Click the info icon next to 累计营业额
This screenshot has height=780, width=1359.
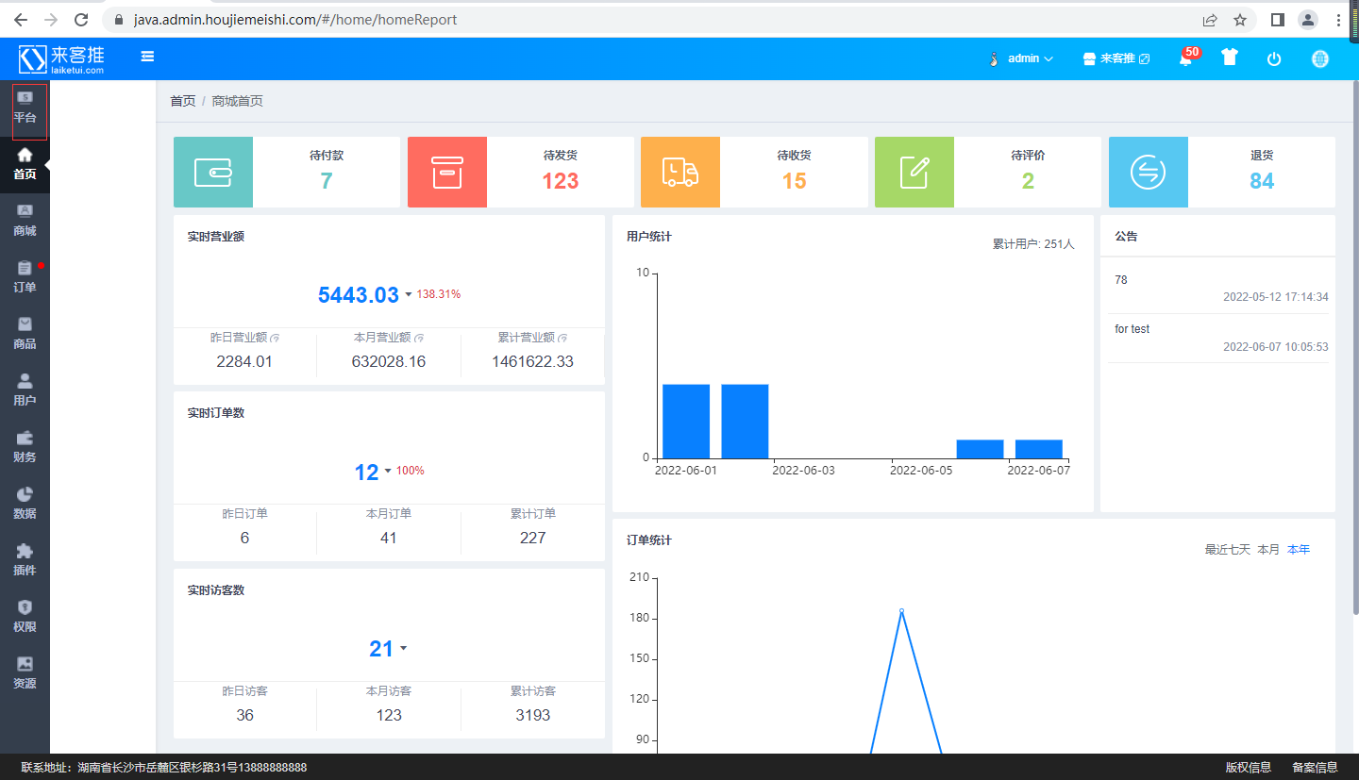tap(562, 338)
